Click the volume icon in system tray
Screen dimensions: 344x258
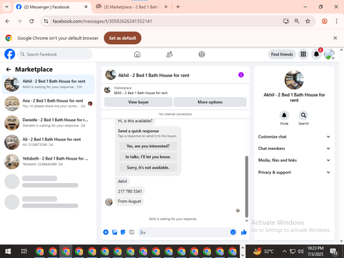click(x=301, y=251)
